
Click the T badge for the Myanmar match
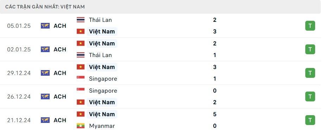tap(310, 120)
